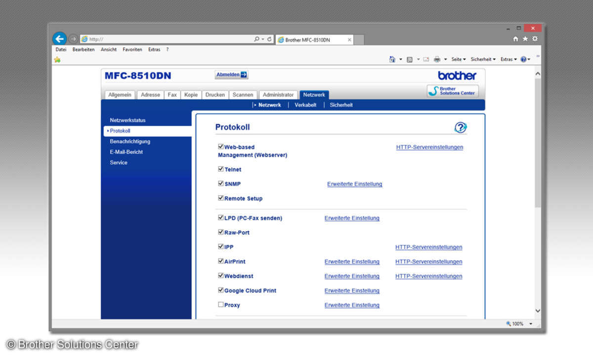
Task: Toggle the SNMP checkbox
Action: [220, 183]
